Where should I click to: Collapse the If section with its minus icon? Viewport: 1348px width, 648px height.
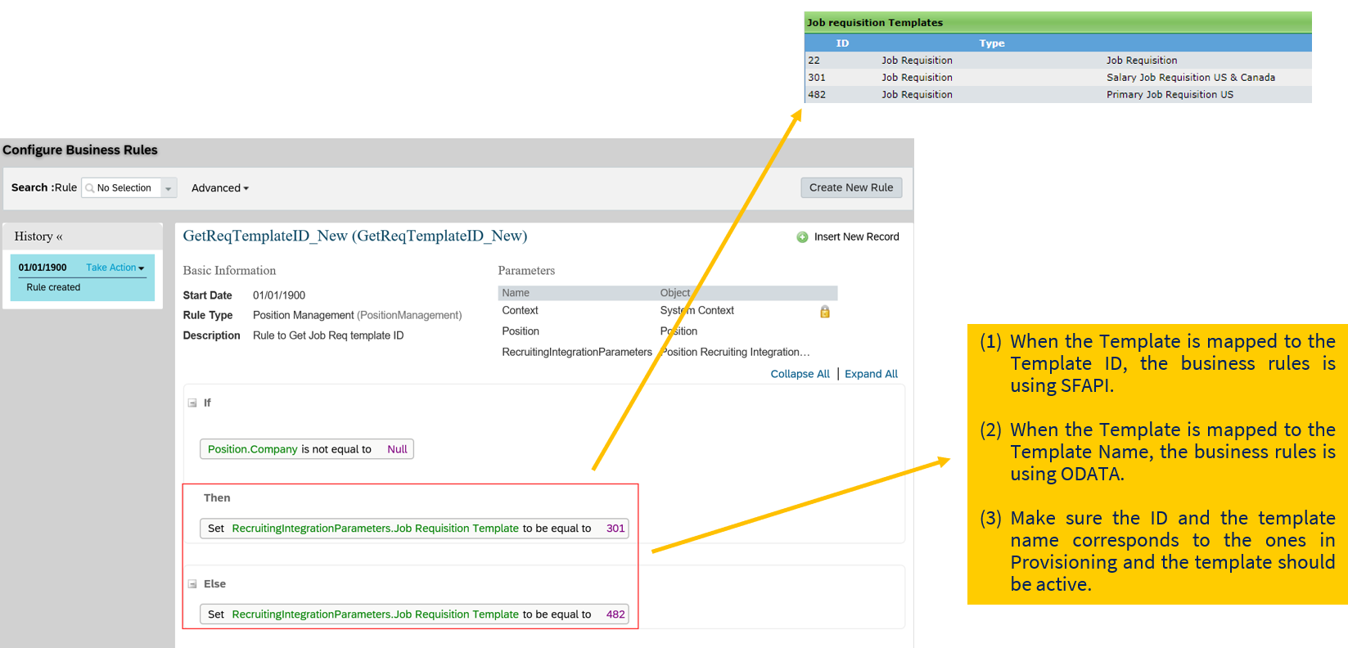(192, 403)
